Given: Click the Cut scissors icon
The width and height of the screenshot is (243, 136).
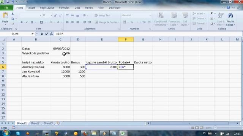Looking at the screenshot, I should point(13,14).
